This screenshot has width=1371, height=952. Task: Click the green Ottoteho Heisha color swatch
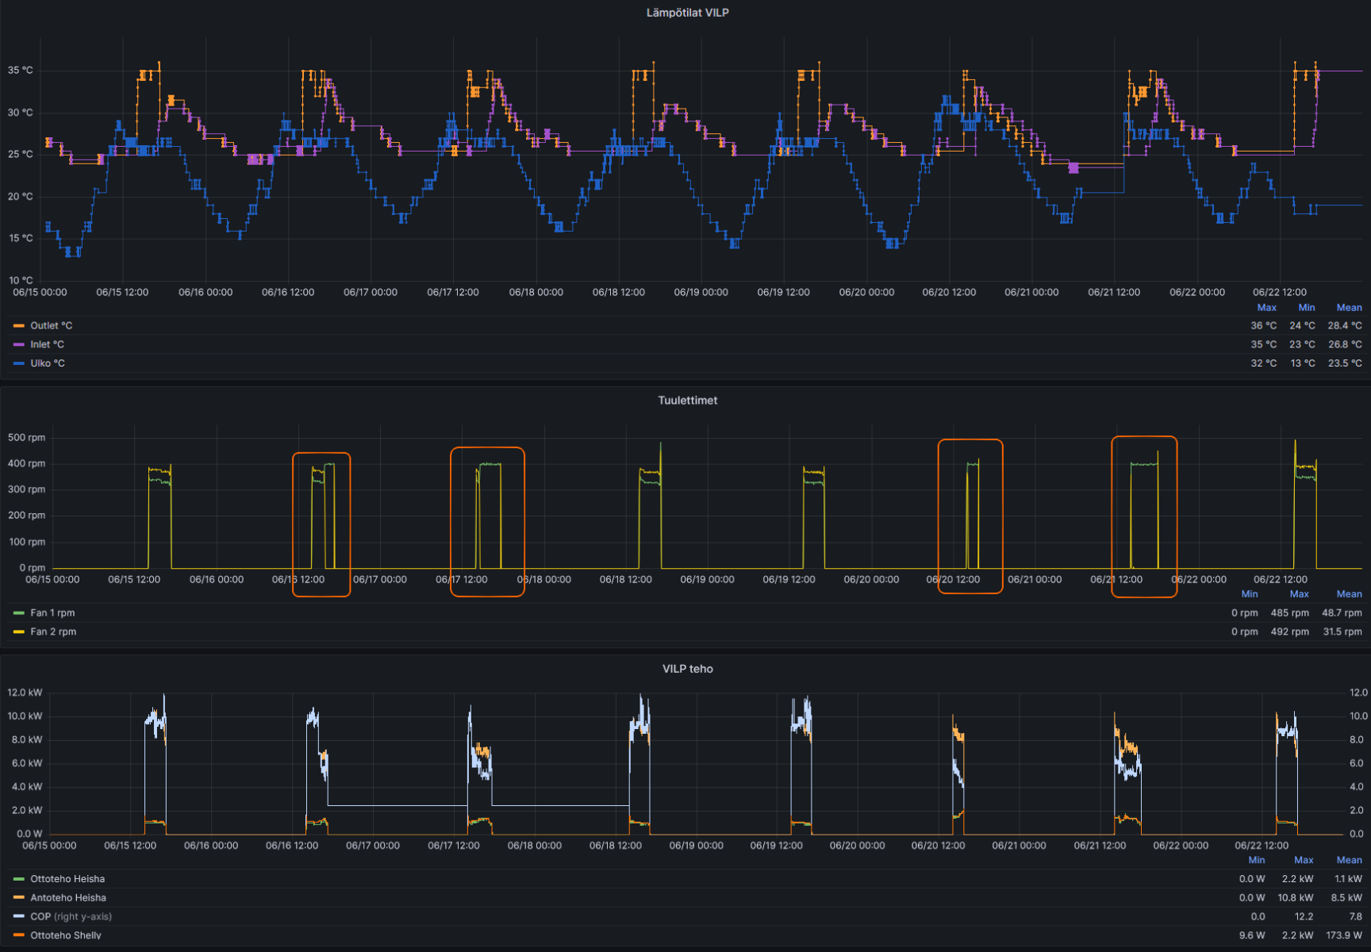pos(19,879)
